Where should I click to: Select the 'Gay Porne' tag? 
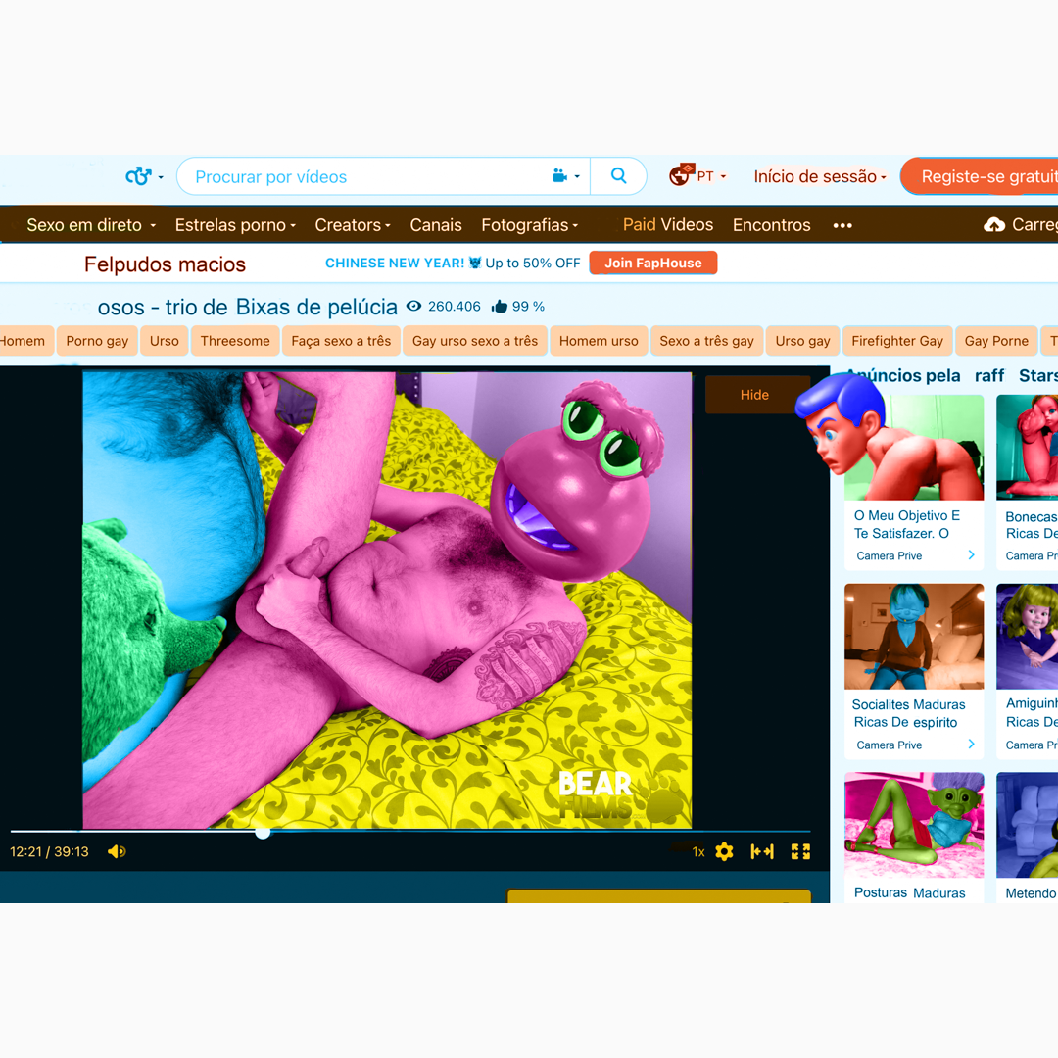pos(996,341)
